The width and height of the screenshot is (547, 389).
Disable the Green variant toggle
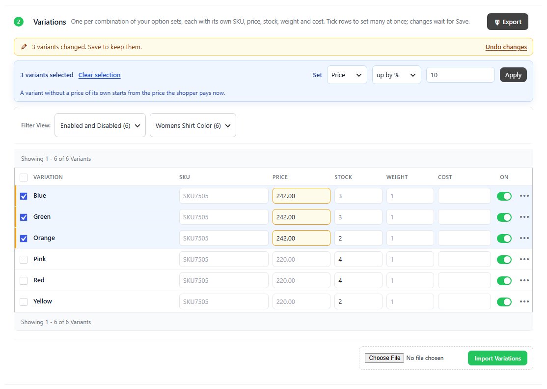504,217
